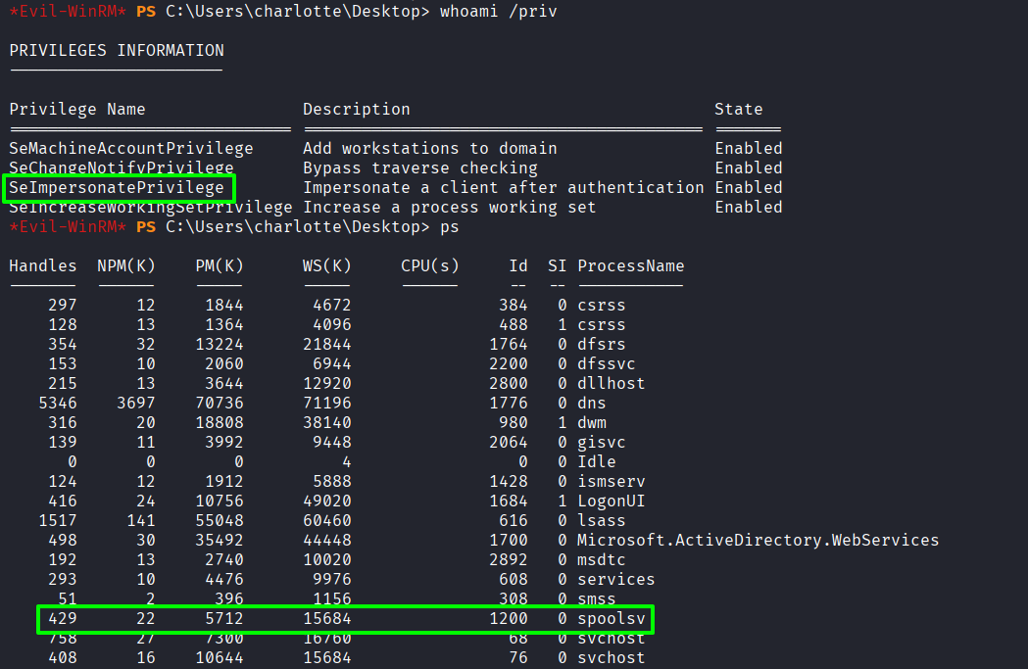Click the SeIncreaseWorkingSetPrivilege privilege name
The image size is (1028, 669).
tap(151, 208)
